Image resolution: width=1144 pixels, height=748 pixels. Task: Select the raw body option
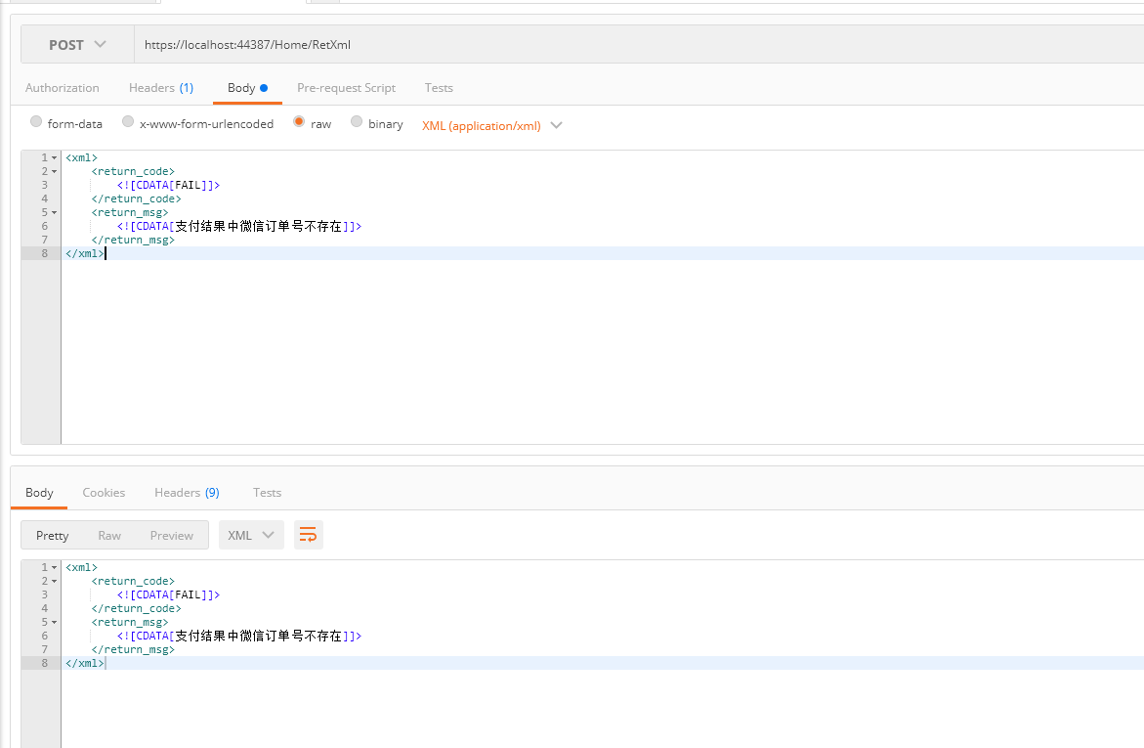click(299, 122)
